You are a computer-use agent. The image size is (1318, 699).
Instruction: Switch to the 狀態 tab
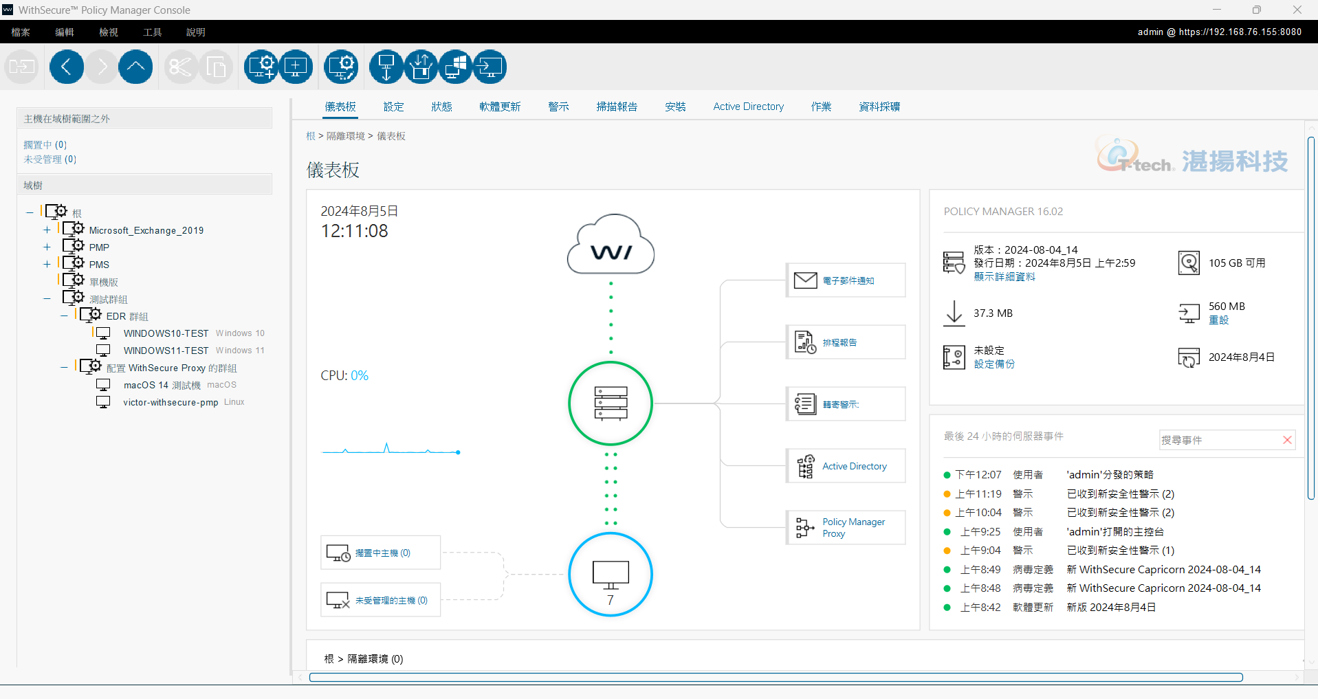pyautogui.click(x=442, y=107)
